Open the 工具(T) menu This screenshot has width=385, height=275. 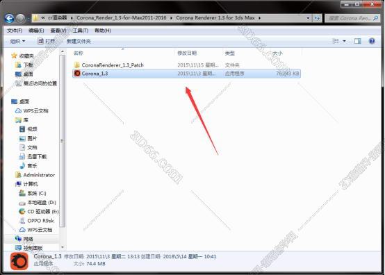tap(81, 31)
